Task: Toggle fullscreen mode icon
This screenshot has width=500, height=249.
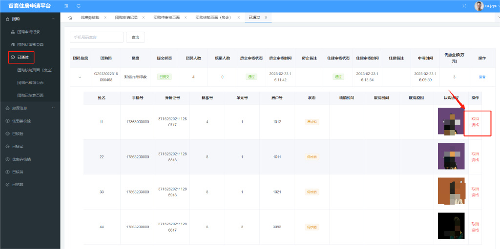Action: click(x=464, y=6)
